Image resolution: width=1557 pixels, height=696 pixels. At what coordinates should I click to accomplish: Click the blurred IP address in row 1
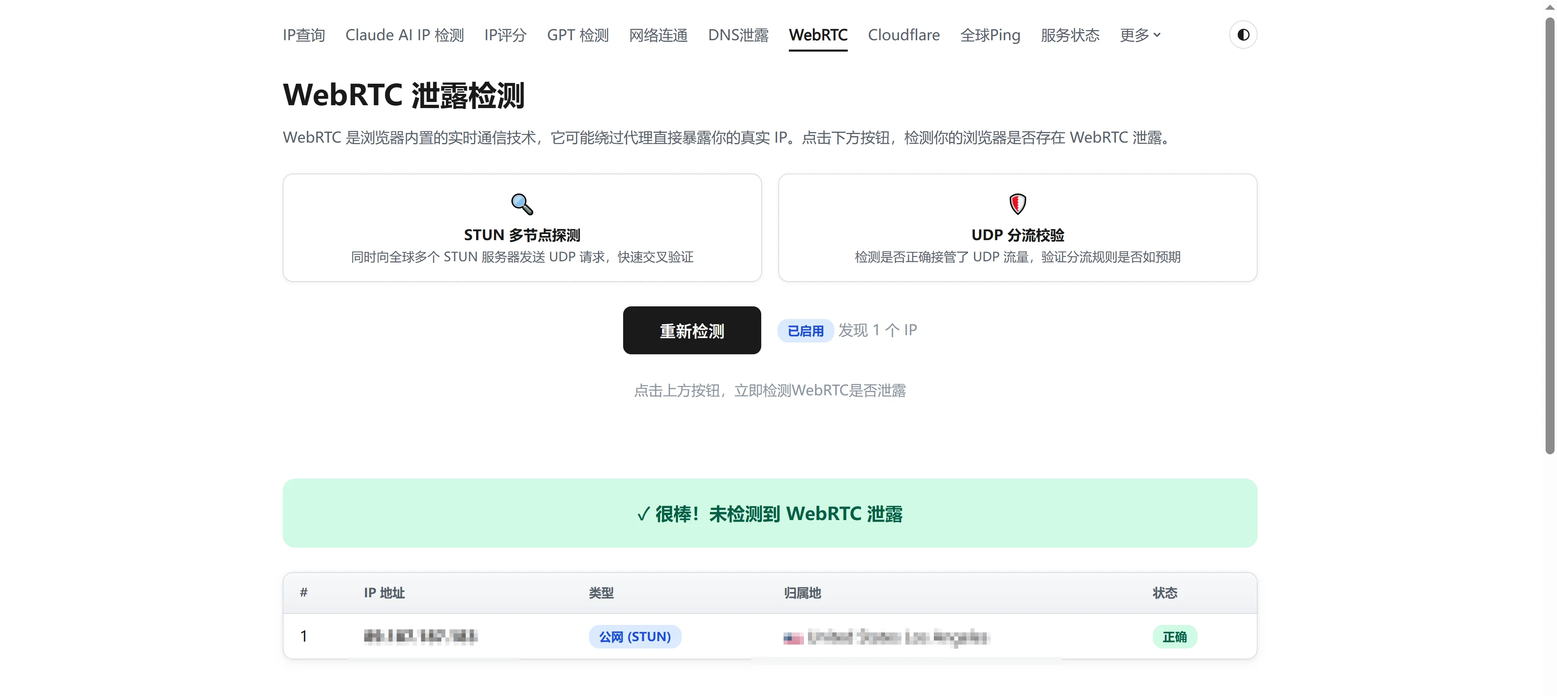[420, 636]
